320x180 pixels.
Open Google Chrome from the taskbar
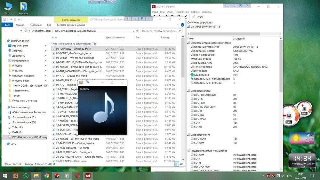[x=47, y=176]
